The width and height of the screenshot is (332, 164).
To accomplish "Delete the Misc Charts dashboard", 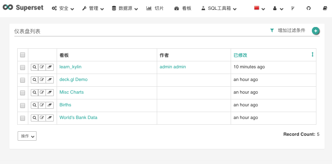I will pos(50,92).
